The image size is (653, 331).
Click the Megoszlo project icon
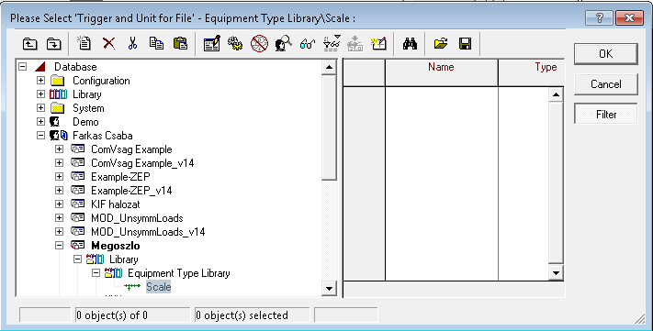pos(77,246)
